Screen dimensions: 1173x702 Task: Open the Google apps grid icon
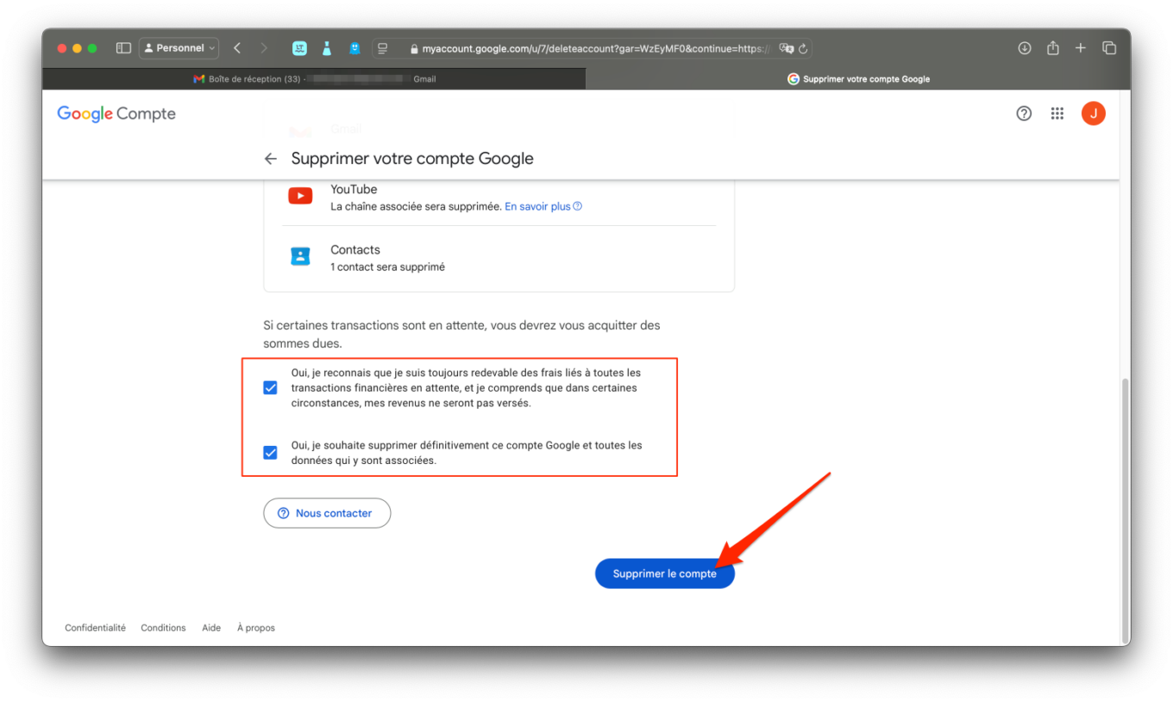pyautogui.click(x=1057, y=114)
